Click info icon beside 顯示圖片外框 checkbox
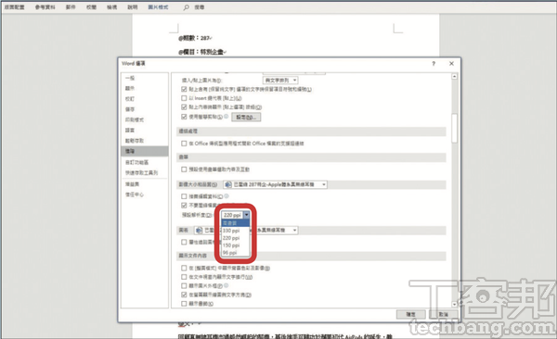The width and height of the screenshot is (557, 339). click(x=226, y=285)
